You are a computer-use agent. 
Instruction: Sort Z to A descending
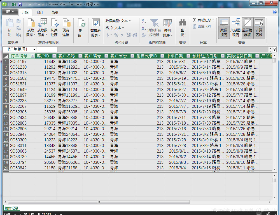(x=144, y=28)
